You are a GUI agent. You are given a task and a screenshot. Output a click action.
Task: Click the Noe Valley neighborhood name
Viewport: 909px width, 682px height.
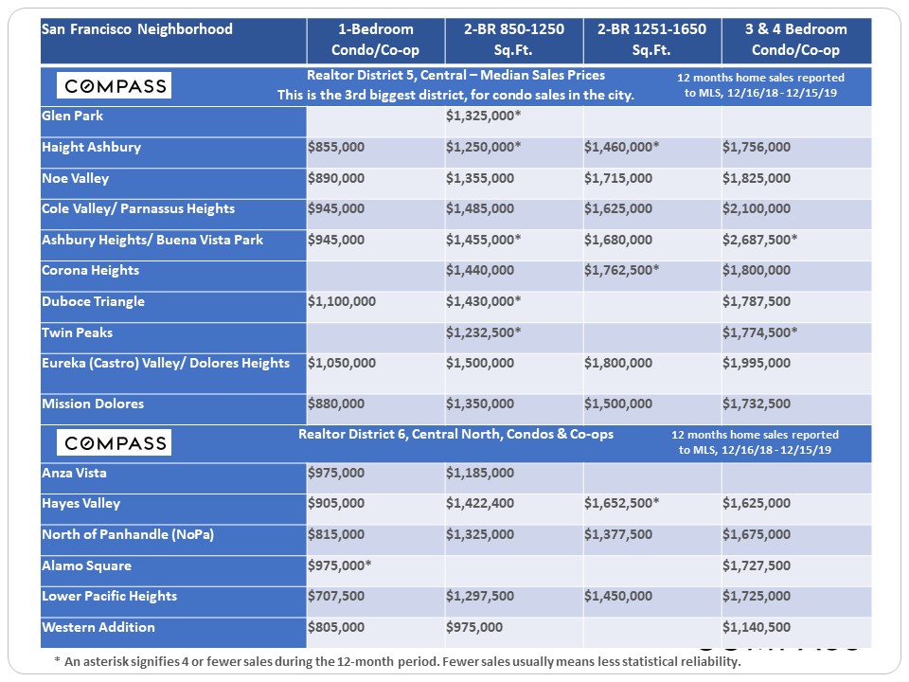tap(76, 178)
